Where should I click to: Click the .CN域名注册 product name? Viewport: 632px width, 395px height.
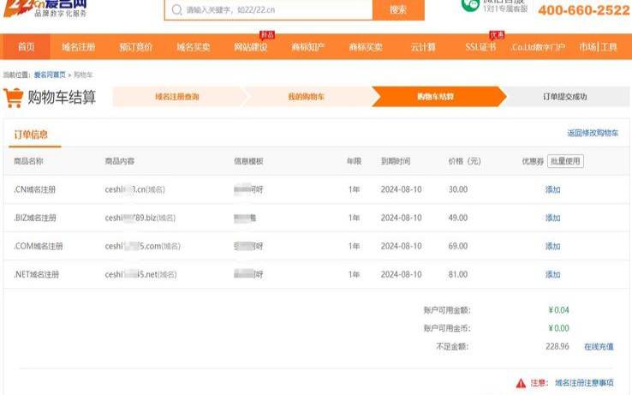coord(34,189)
